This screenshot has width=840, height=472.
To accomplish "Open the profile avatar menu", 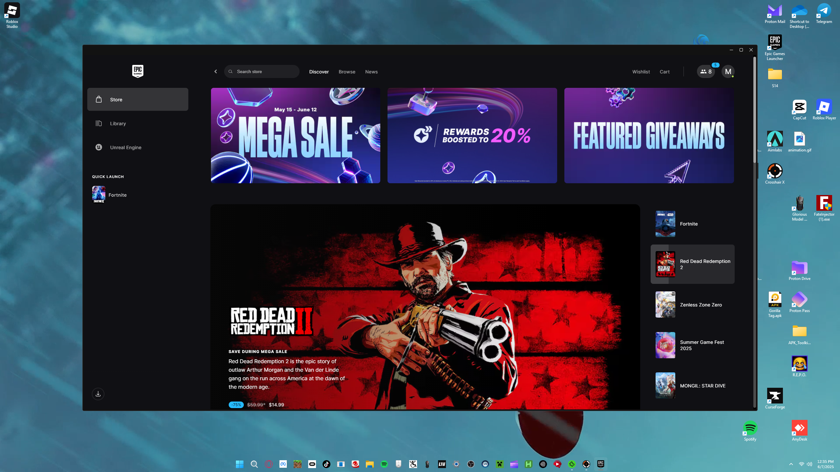I will (728, 71).
